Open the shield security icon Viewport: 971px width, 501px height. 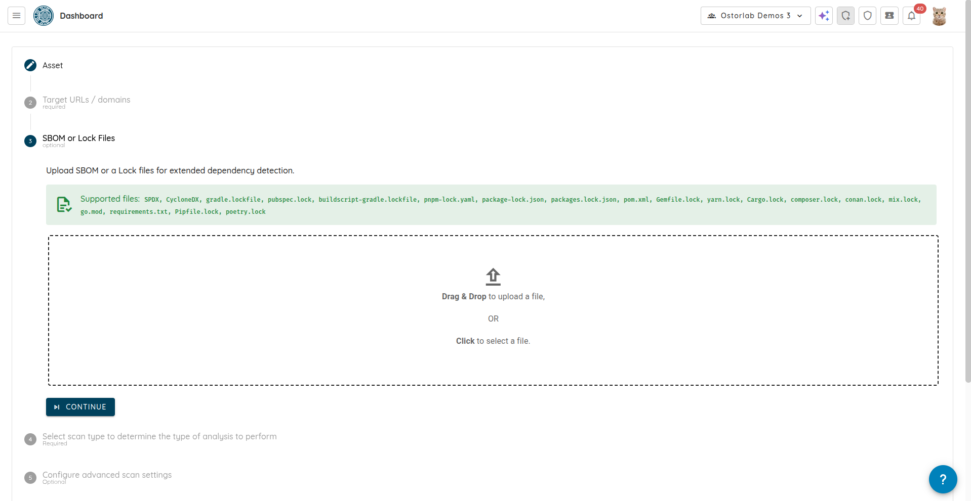(867, 16)
